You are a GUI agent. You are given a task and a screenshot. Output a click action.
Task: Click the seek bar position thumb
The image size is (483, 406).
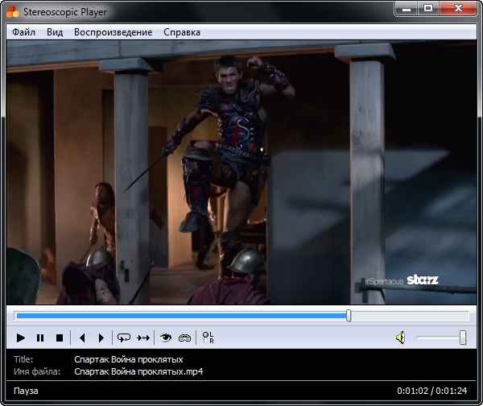tap(349, 316)
